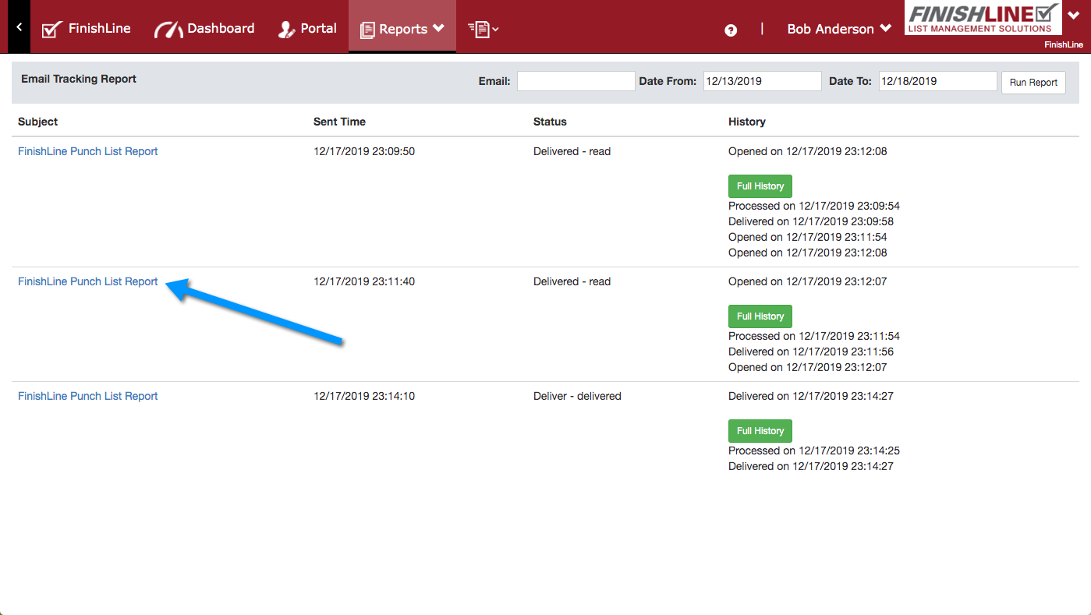Expand the chevron beside the logo
The width and height of the screenshot is (1091, 615).
pyautogui.click(x=1073, y=14)
